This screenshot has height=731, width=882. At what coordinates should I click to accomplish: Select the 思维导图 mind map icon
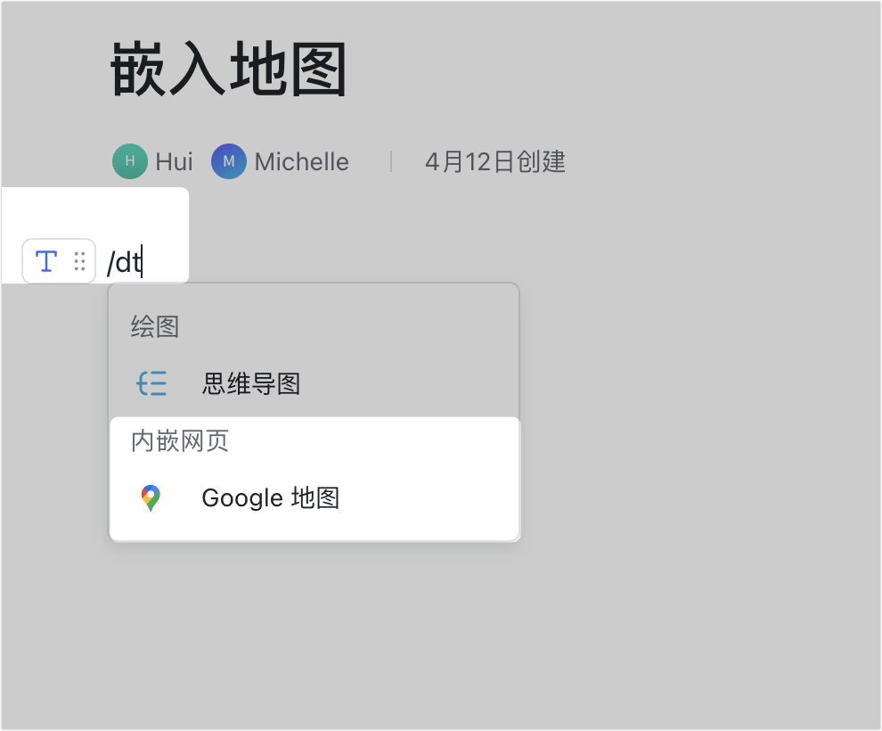point(151,383)
